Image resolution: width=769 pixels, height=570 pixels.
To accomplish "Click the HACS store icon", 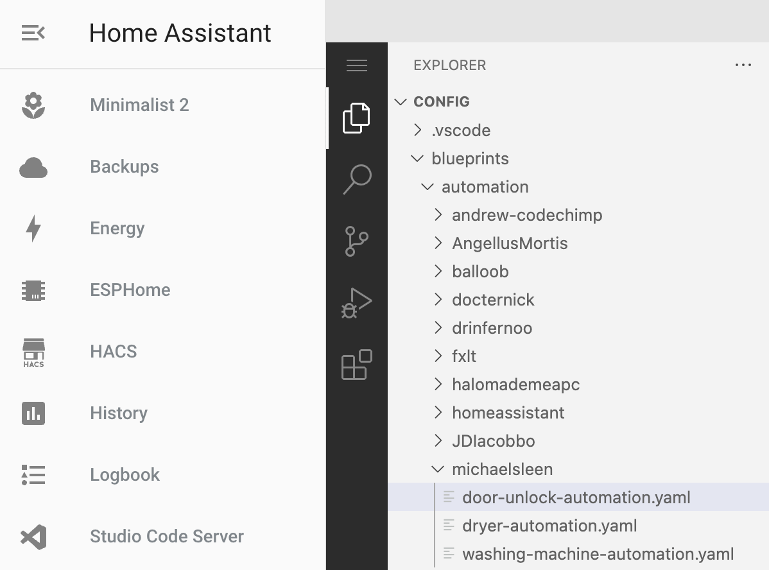I will (x=33, y=352).
